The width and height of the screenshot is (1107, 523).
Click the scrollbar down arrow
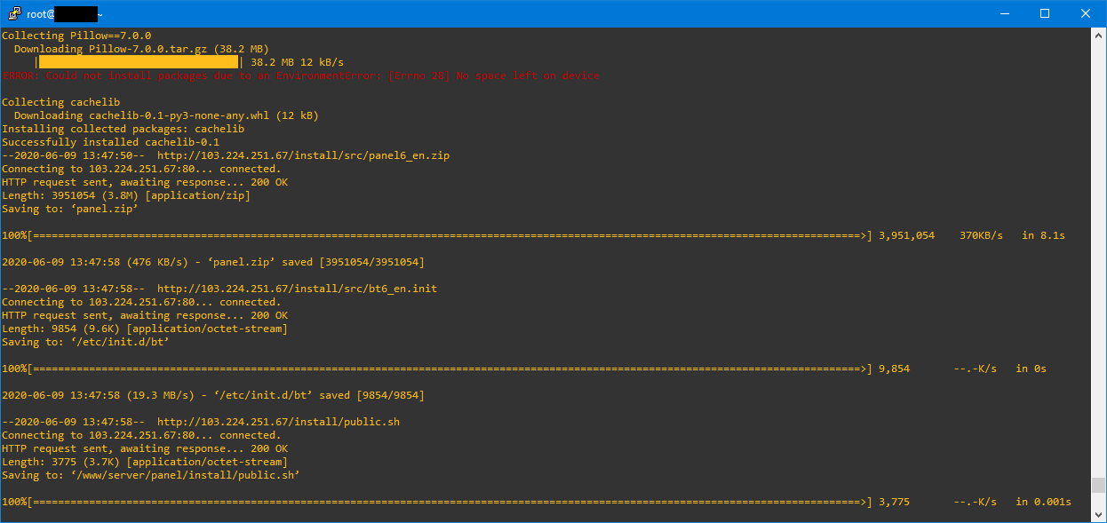click(1099, 516)
